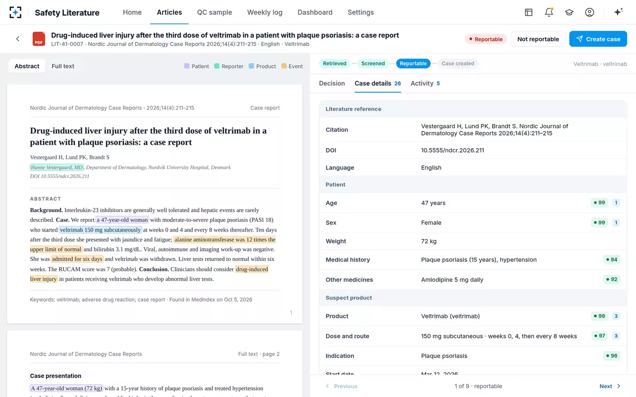Select the Case details tab
This screenshot has width=636, height=397.
[378, 83]
